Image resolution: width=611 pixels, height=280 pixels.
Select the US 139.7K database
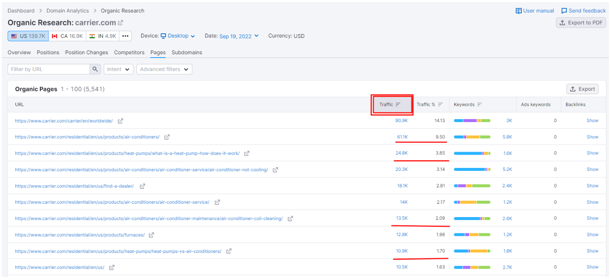pos(28,36)
